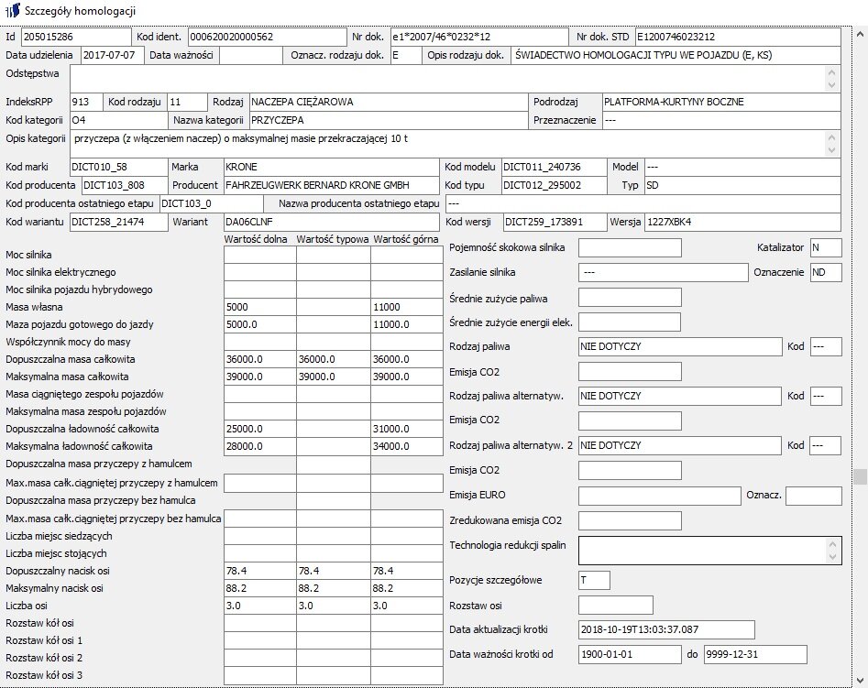Select the Opis rodzaju dok. field

676,55
